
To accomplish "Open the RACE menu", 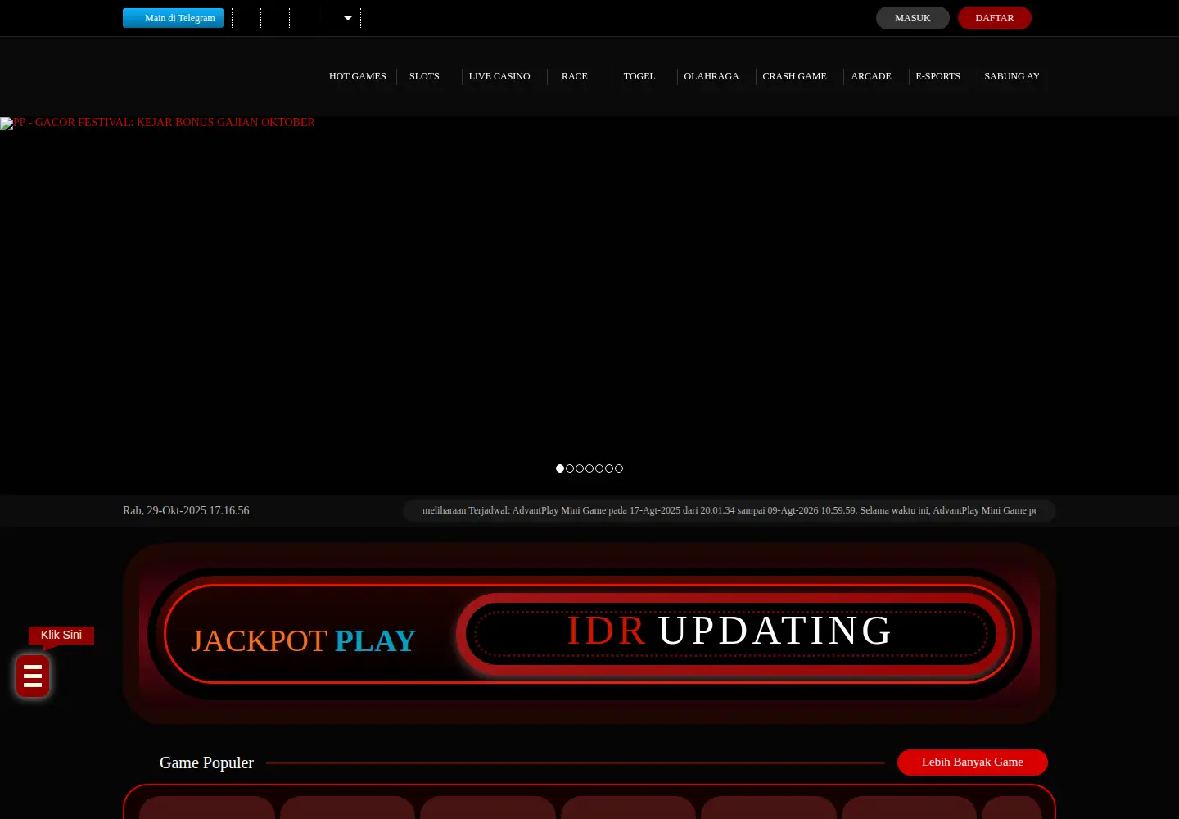I will (575, 76).
